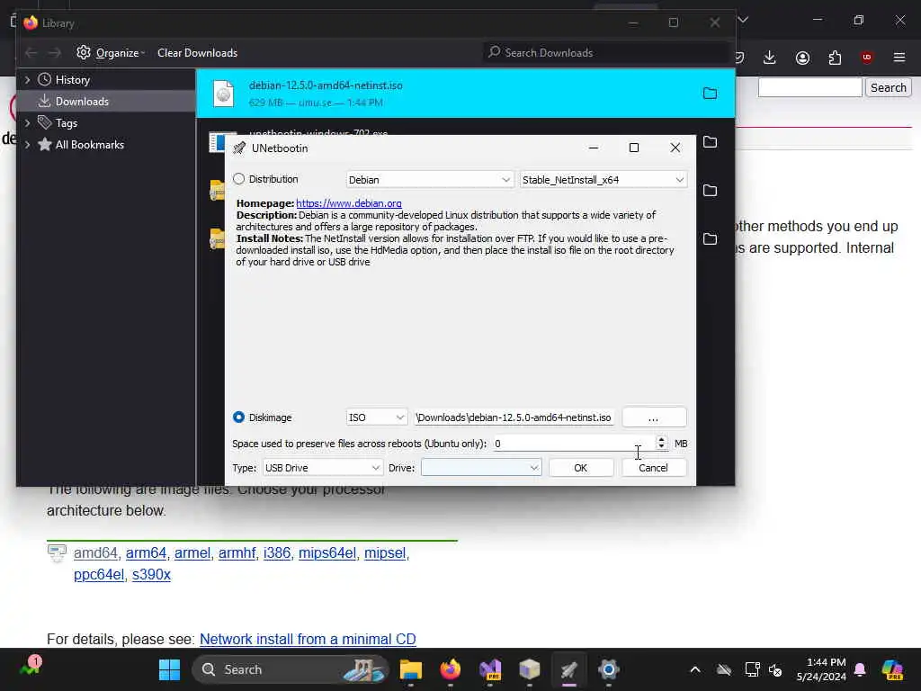
Task: Click the Search button on Debian page
Action: pyautogui.click(x=888, y=87)
